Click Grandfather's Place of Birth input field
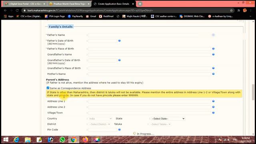The height and width of the screenshot is (144, 256). click(x=150, y=68)
